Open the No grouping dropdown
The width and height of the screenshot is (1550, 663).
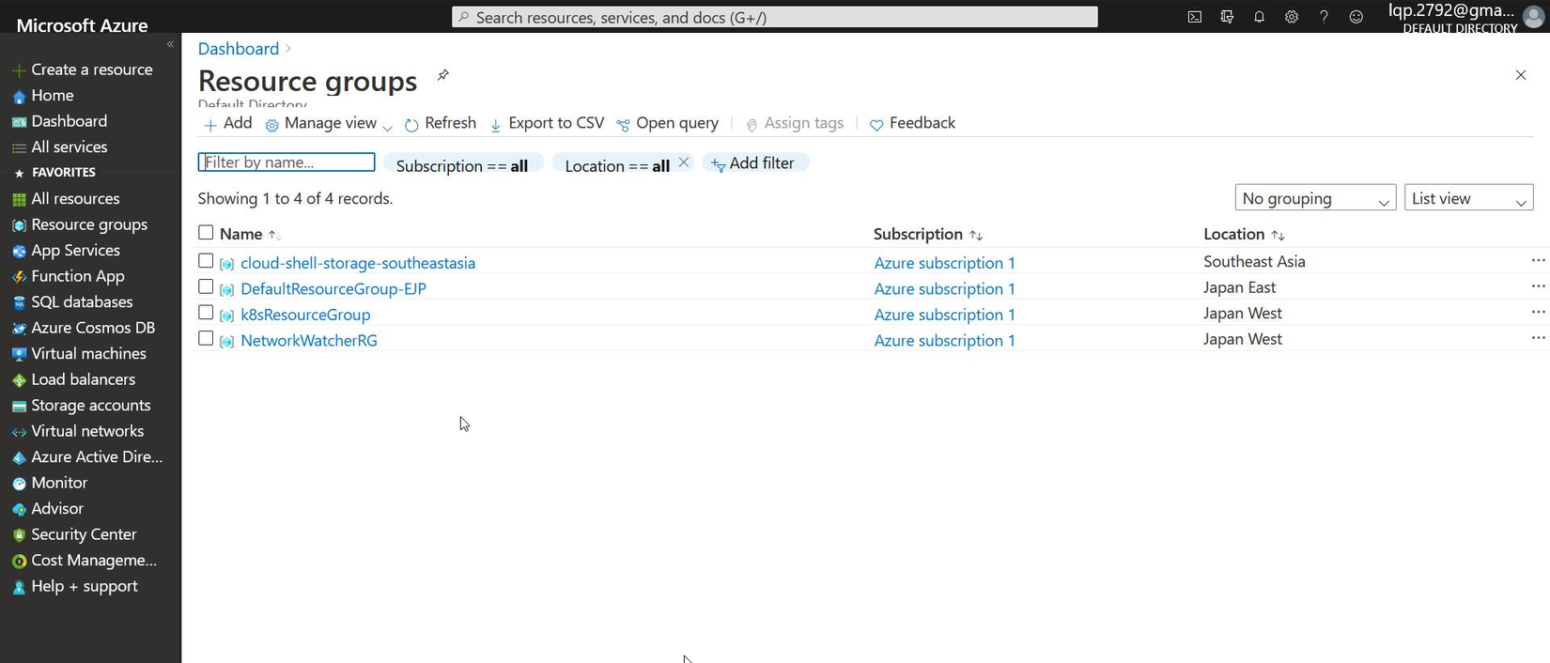coord(1315,198)
